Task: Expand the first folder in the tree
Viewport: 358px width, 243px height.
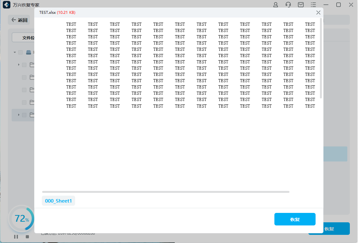Action: (19, 65)
